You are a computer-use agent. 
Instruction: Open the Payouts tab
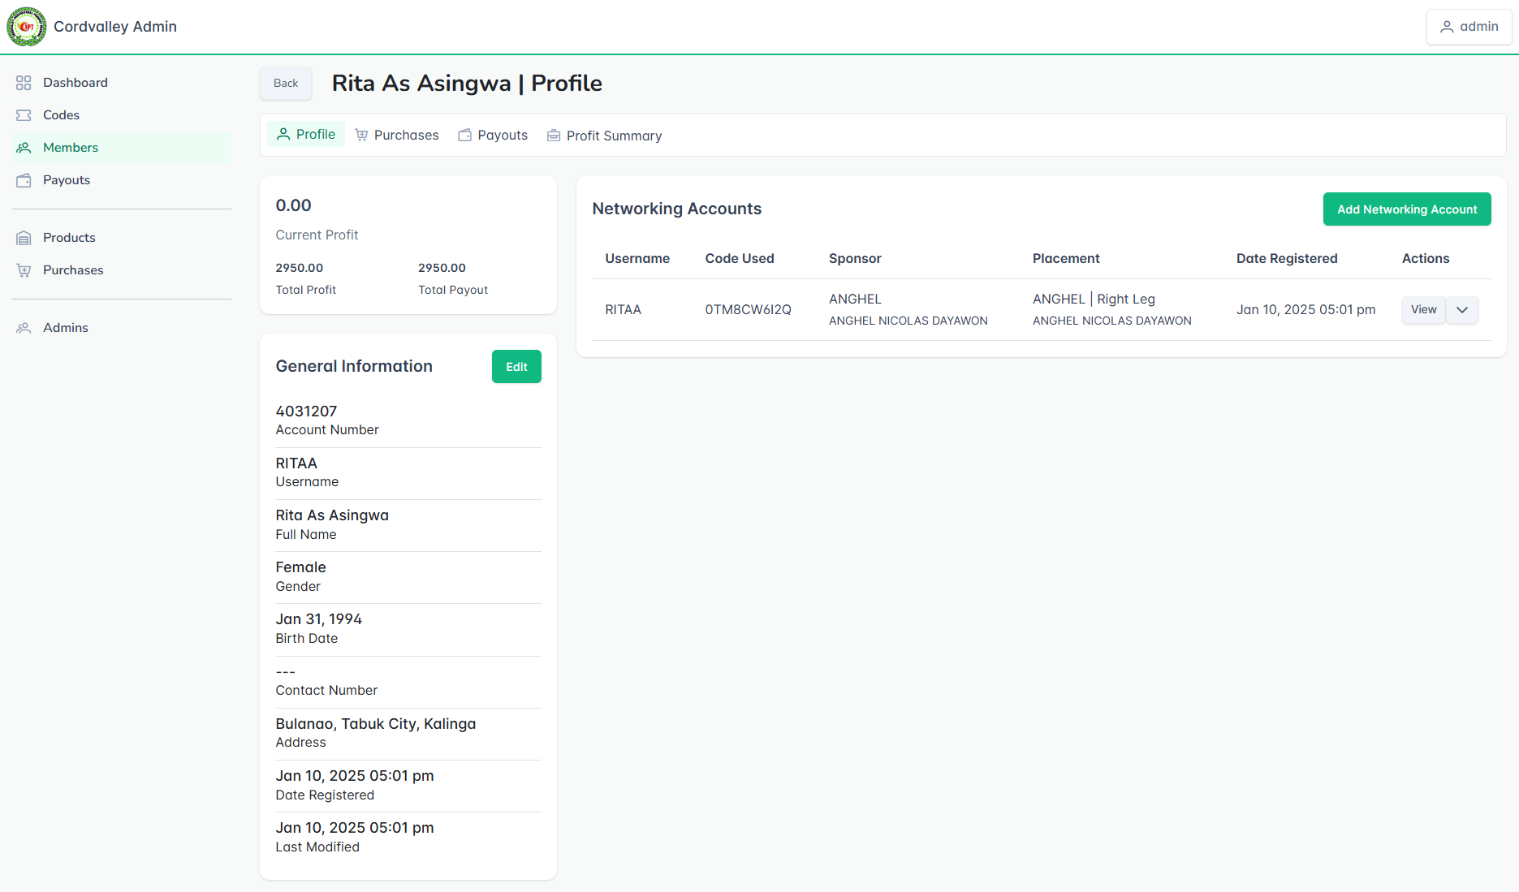pyautogui.click(x=493, y=135)
